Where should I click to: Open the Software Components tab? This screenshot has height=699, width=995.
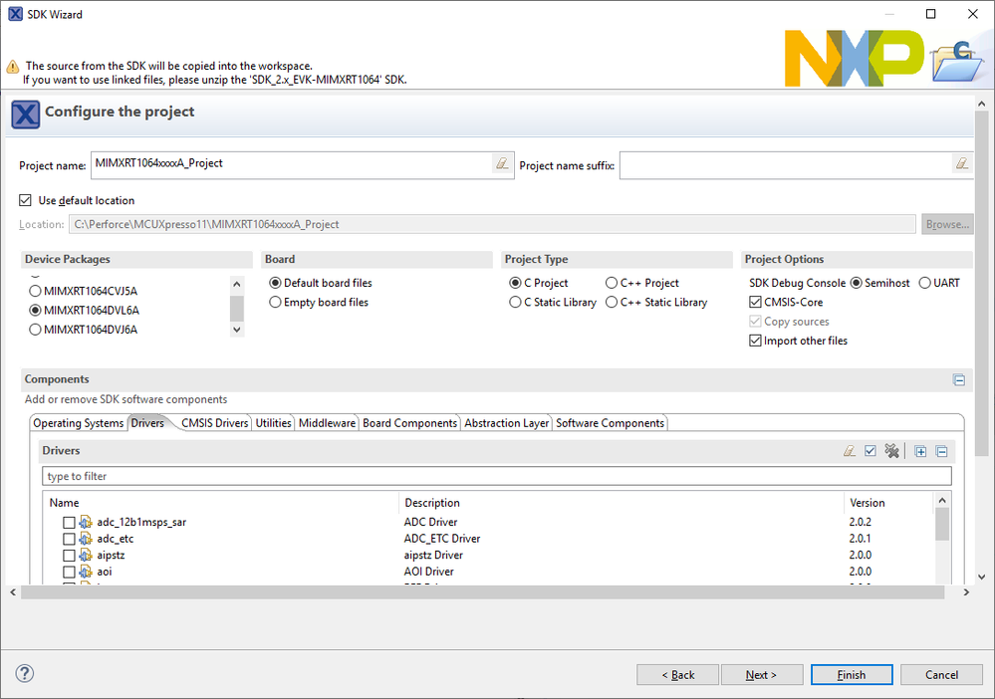click(610, 423)
